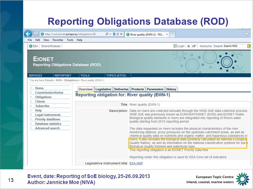Open a new blank browser tab
The width and height of the screenshot is (253, 189).
[172, 34]
